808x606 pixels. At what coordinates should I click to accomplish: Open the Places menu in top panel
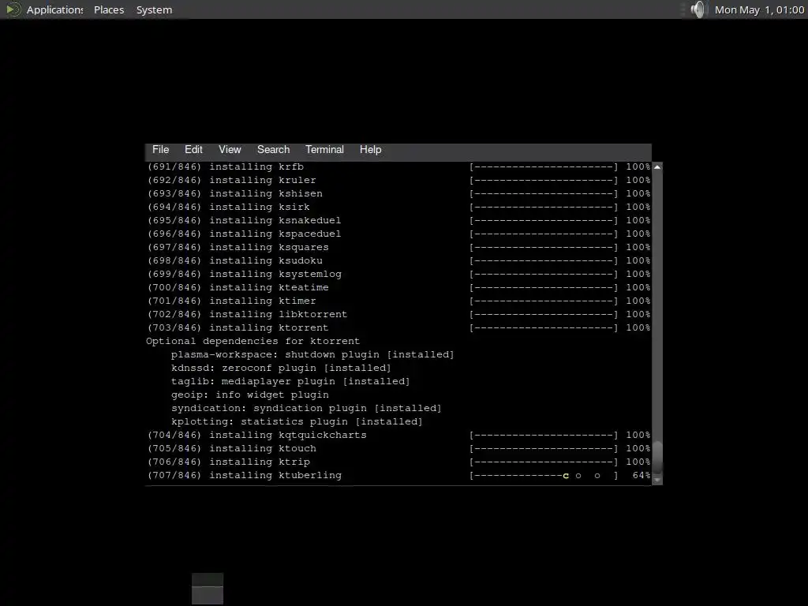pyautogui.click(x=109, y=9)
